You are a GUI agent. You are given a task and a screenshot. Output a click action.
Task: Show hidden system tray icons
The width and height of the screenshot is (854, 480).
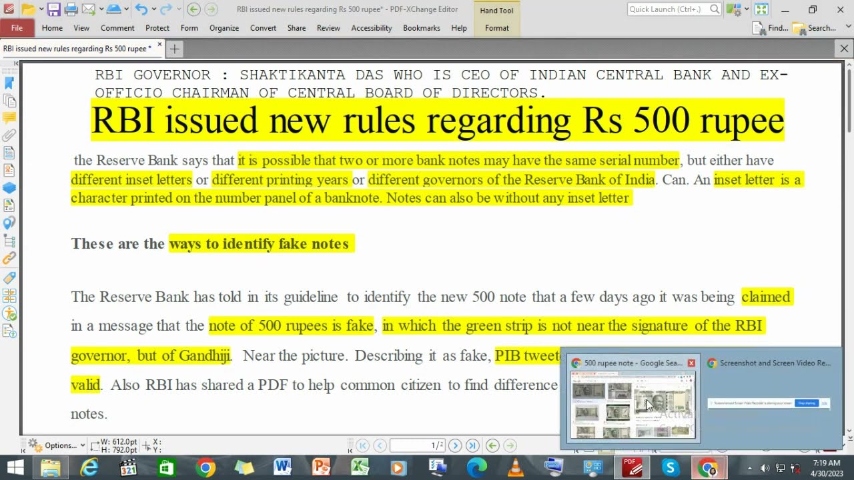pos(749,468)
